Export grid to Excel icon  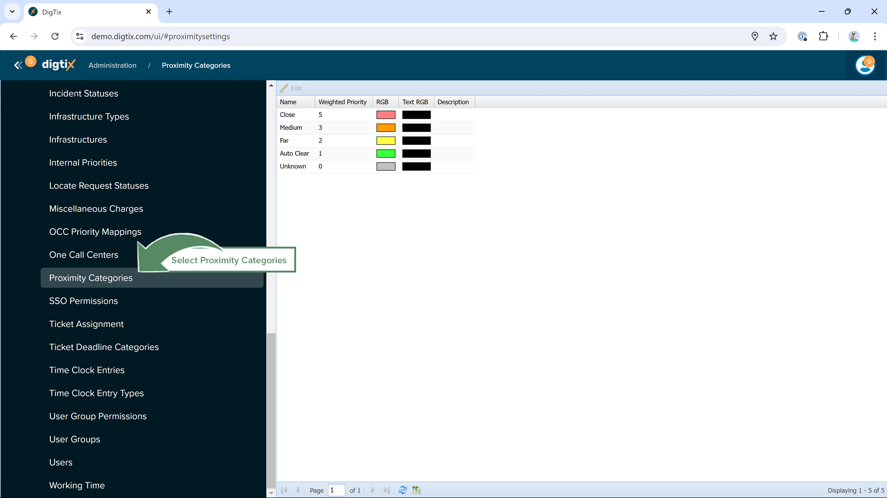pos(416,490)
